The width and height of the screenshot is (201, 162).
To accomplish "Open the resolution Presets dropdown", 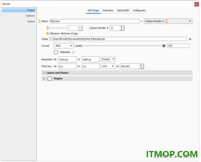I will (x=108, y=59).
